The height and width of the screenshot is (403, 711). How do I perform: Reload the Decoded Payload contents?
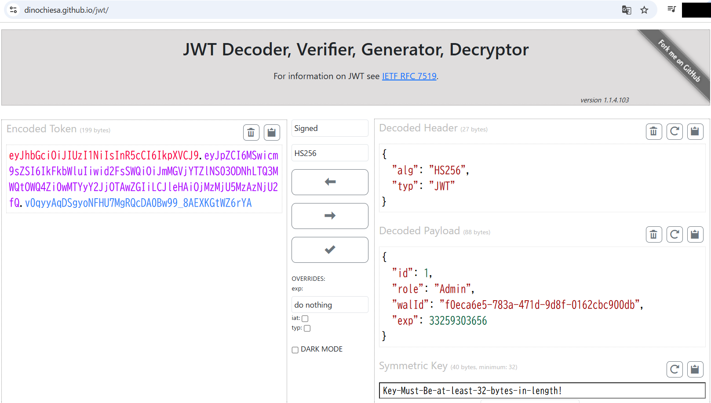(x=675, y=235)
